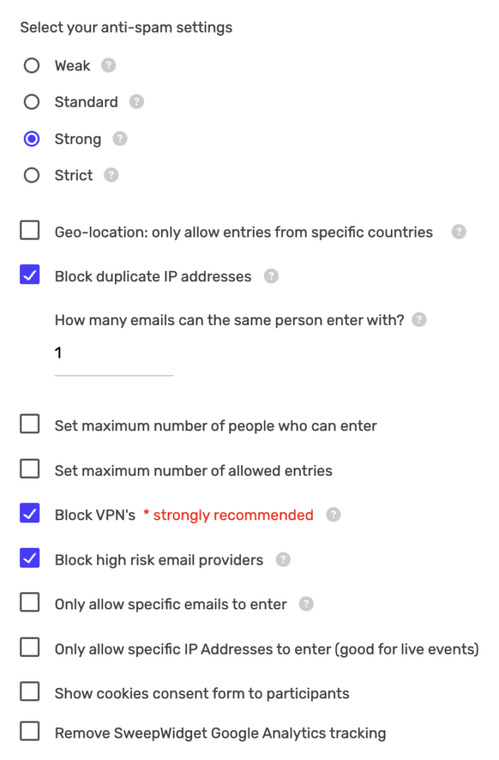Enable geo-location country restrictions
Image resolution: width=499 pixels, height=760 pixels.
(x=30, y=230)
